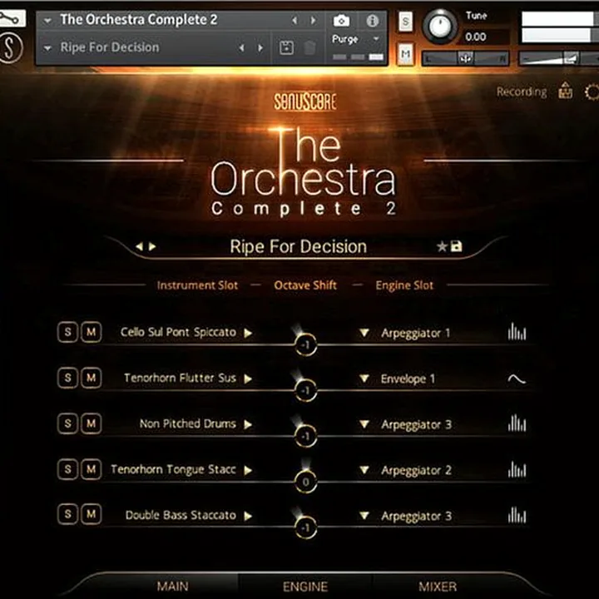The width and height of the screenshot is (599, 599).
Task: Solo the Non Pitched Drums slot
Action: coord(67,423)
